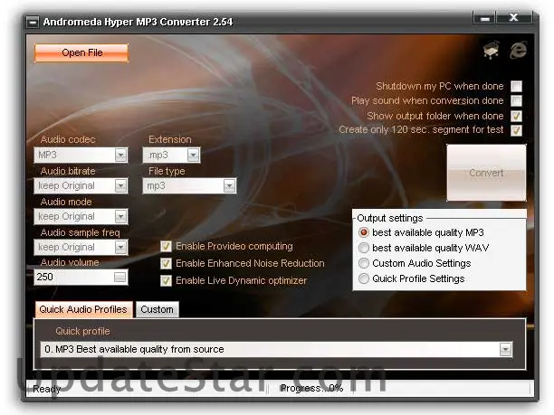Screen dimensions: 554x415
Task: Select best available quality WAV radio
Action: tap(364, 248)
